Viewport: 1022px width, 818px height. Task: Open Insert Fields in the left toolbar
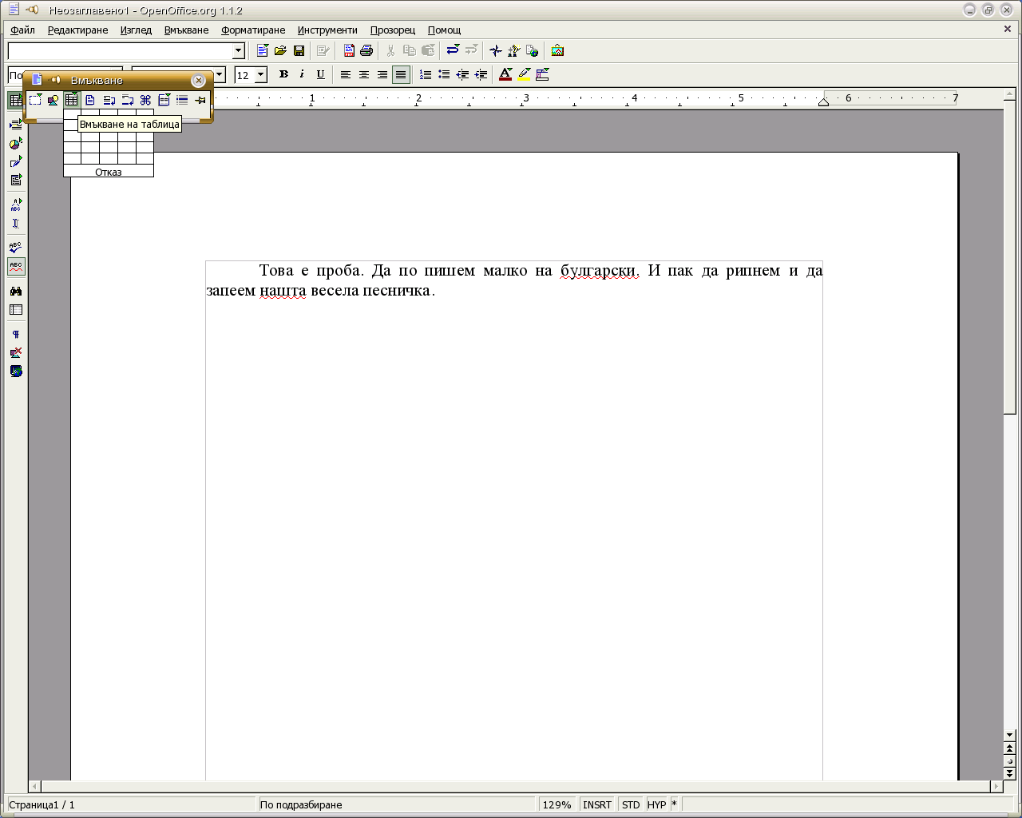(16, 125)
